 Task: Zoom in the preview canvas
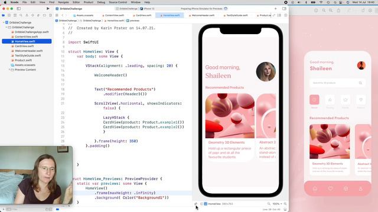[285, 204]
